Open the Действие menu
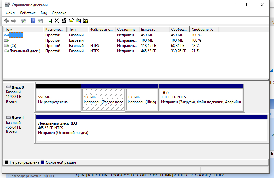The width and height of the screenshot is (274, 178). pyautogui.click(x=27, y=13)
